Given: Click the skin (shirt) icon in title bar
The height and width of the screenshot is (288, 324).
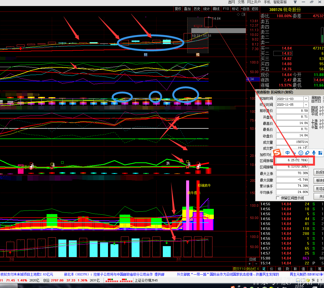Looking at the screenshot, I should coord(295,2).
